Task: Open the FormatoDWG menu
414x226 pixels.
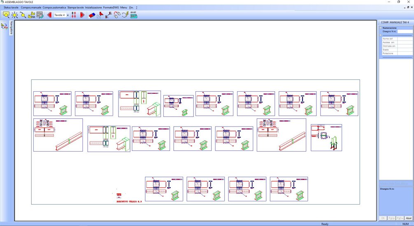Action: tap(111, 7)
